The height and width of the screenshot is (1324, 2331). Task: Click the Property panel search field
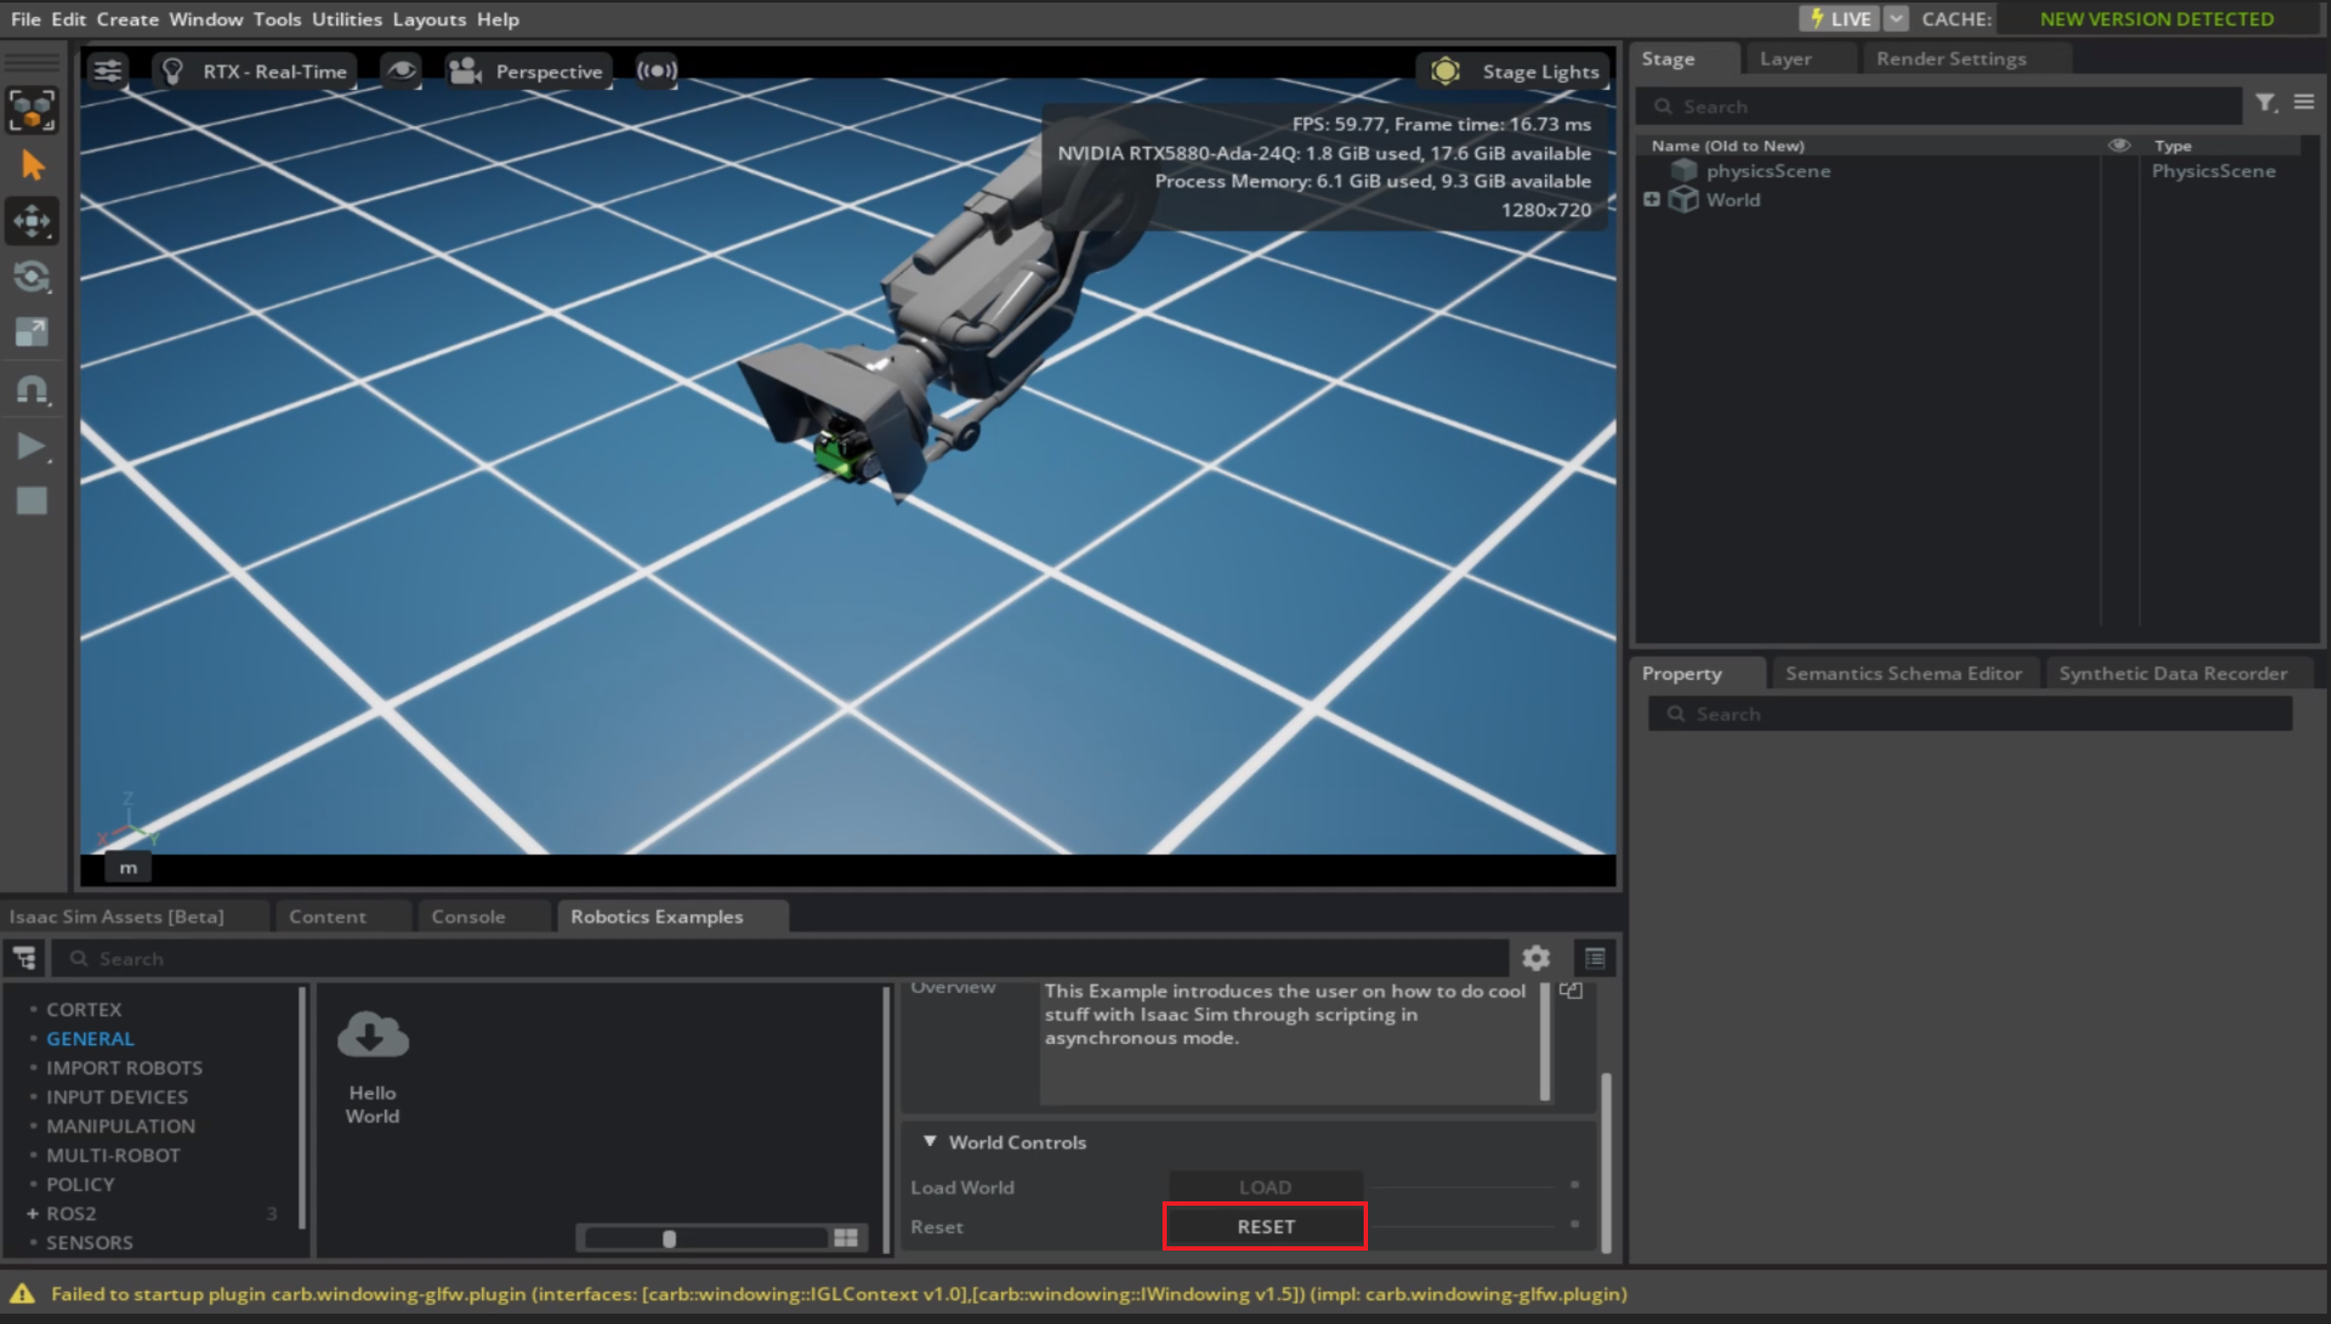click(1970, 714)
